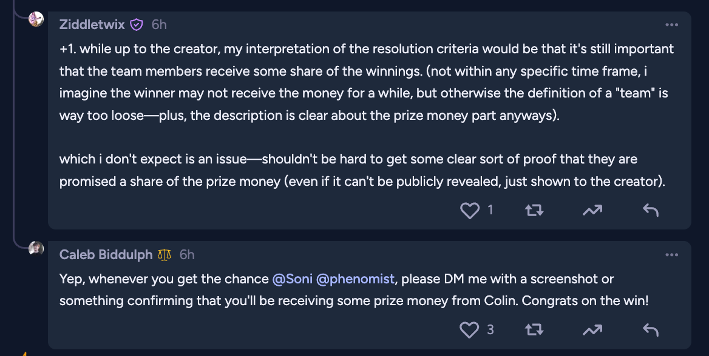This screenshot has width=709, height=356.
Task: Like Ziddletwix's comment with the heart
Action: (x=470, y=210)
